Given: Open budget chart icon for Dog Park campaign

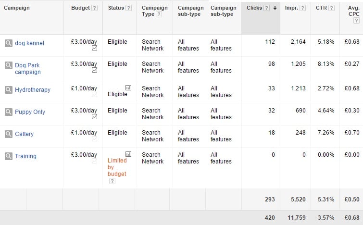Looking at the screenshot, I should click(x=94, y=70).
